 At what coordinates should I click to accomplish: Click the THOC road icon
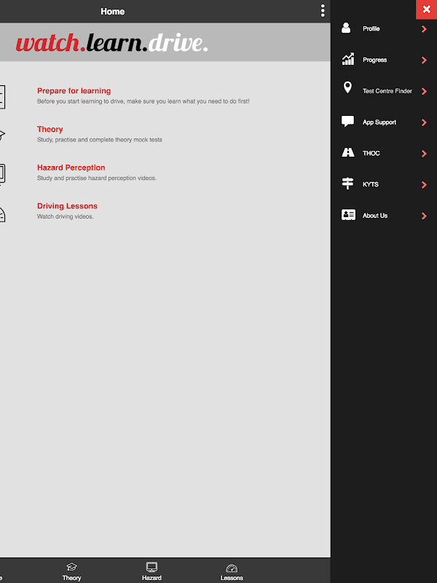tap(348, 152)
